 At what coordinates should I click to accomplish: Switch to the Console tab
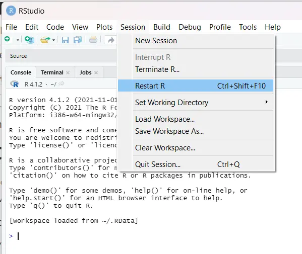21,72
